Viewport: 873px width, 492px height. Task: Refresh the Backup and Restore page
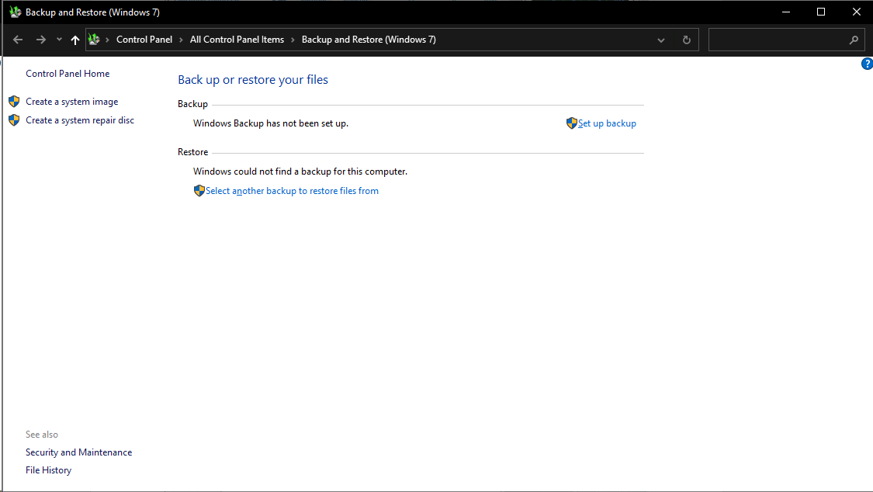[x=687, y=40]
